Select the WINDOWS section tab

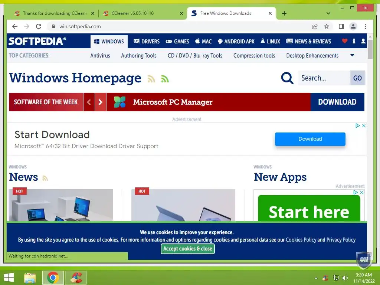tap(109, 42)
